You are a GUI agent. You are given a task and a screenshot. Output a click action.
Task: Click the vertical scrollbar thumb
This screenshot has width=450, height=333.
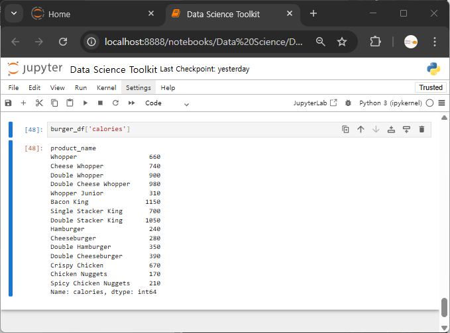click(x=444, y=307)
